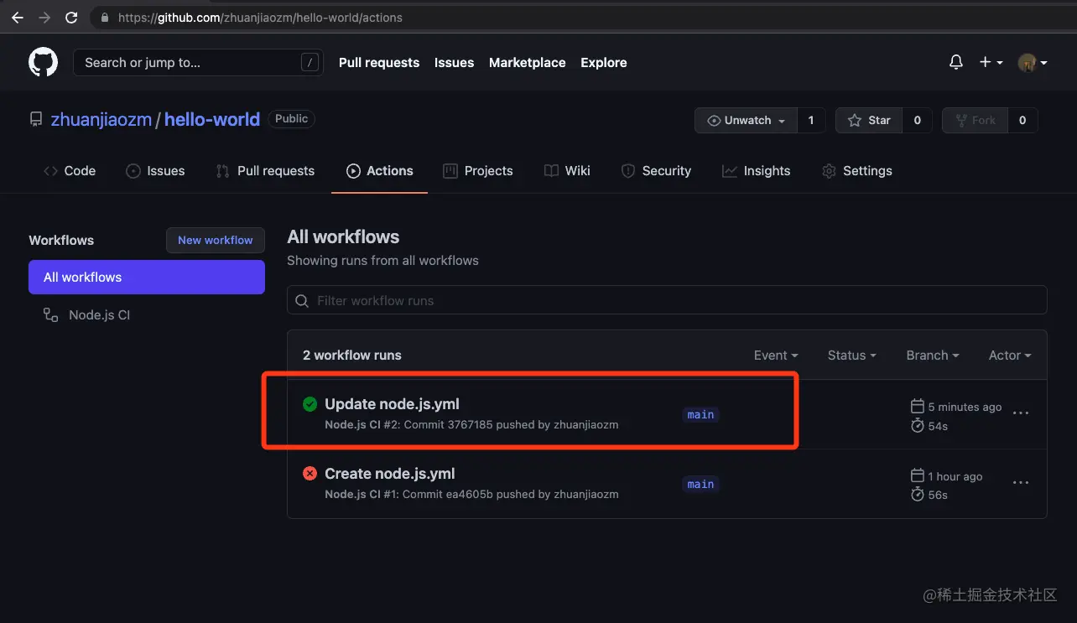Click the '2 workflow runs' header text
The width and height of the screenshot is (1077, 623).
352,356
